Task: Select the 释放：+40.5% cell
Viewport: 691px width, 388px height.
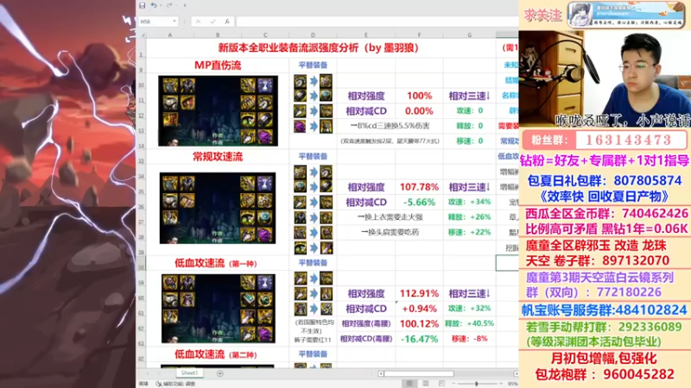Action: 469,324
